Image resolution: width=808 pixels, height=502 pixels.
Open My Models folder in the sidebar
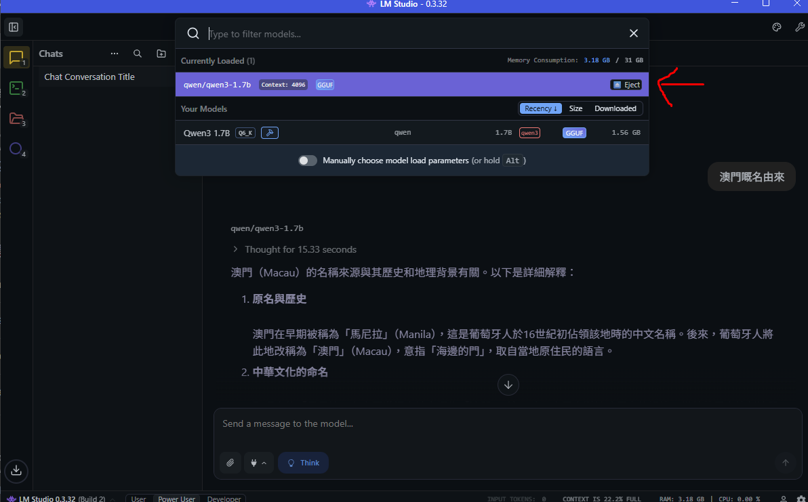(x=16, y=119)
